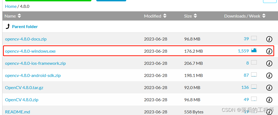Click download stats chart for OpenCV 4.8.0.tar.gz
The image size is (278, 115).
(x=254, y=87)
